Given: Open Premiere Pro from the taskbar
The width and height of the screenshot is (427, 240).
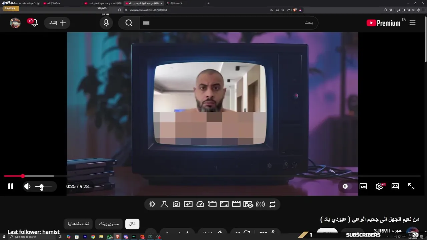Looking at the screenshot, I should [x=85, y=237].
